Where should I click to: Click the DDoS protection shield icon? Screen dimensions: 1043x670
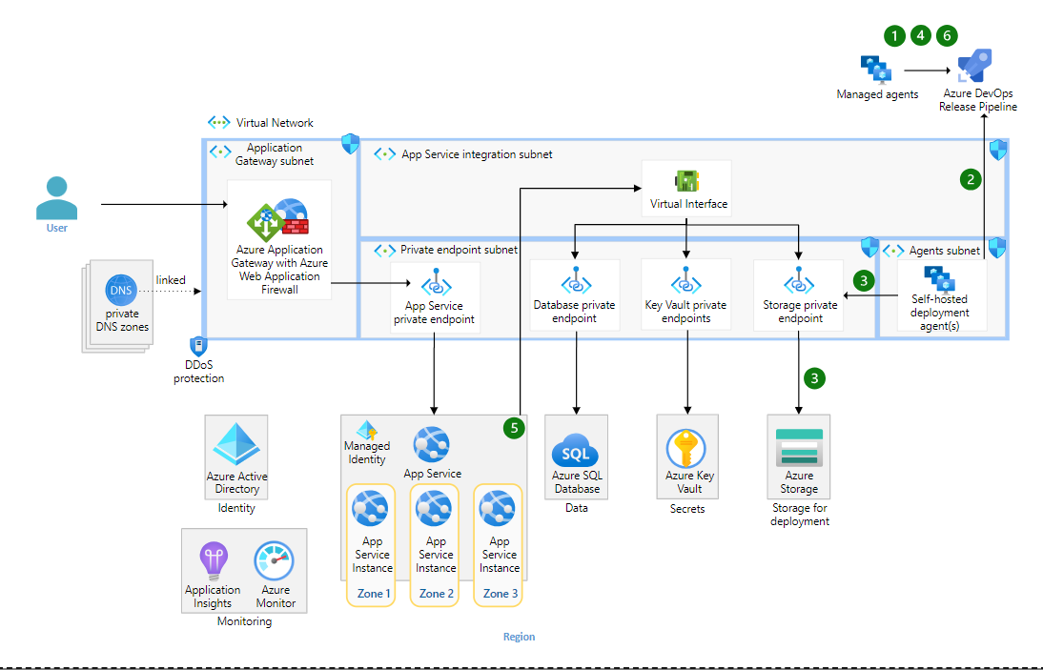[198, 346]
